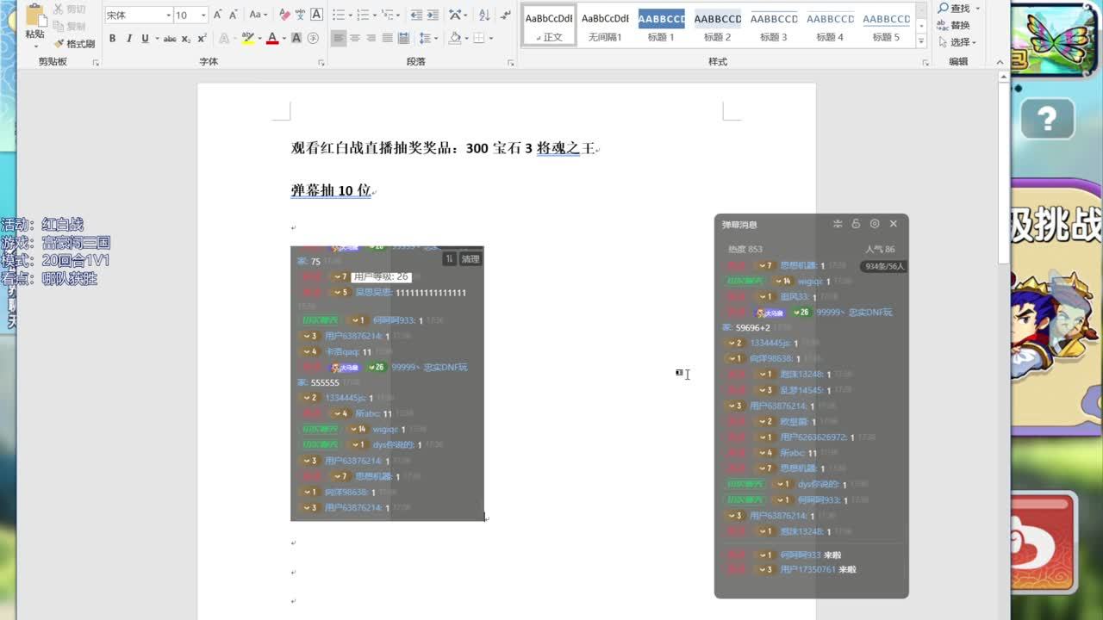
Task: Click the Format Painter (格式刷) button
Action: pos(74,44)
